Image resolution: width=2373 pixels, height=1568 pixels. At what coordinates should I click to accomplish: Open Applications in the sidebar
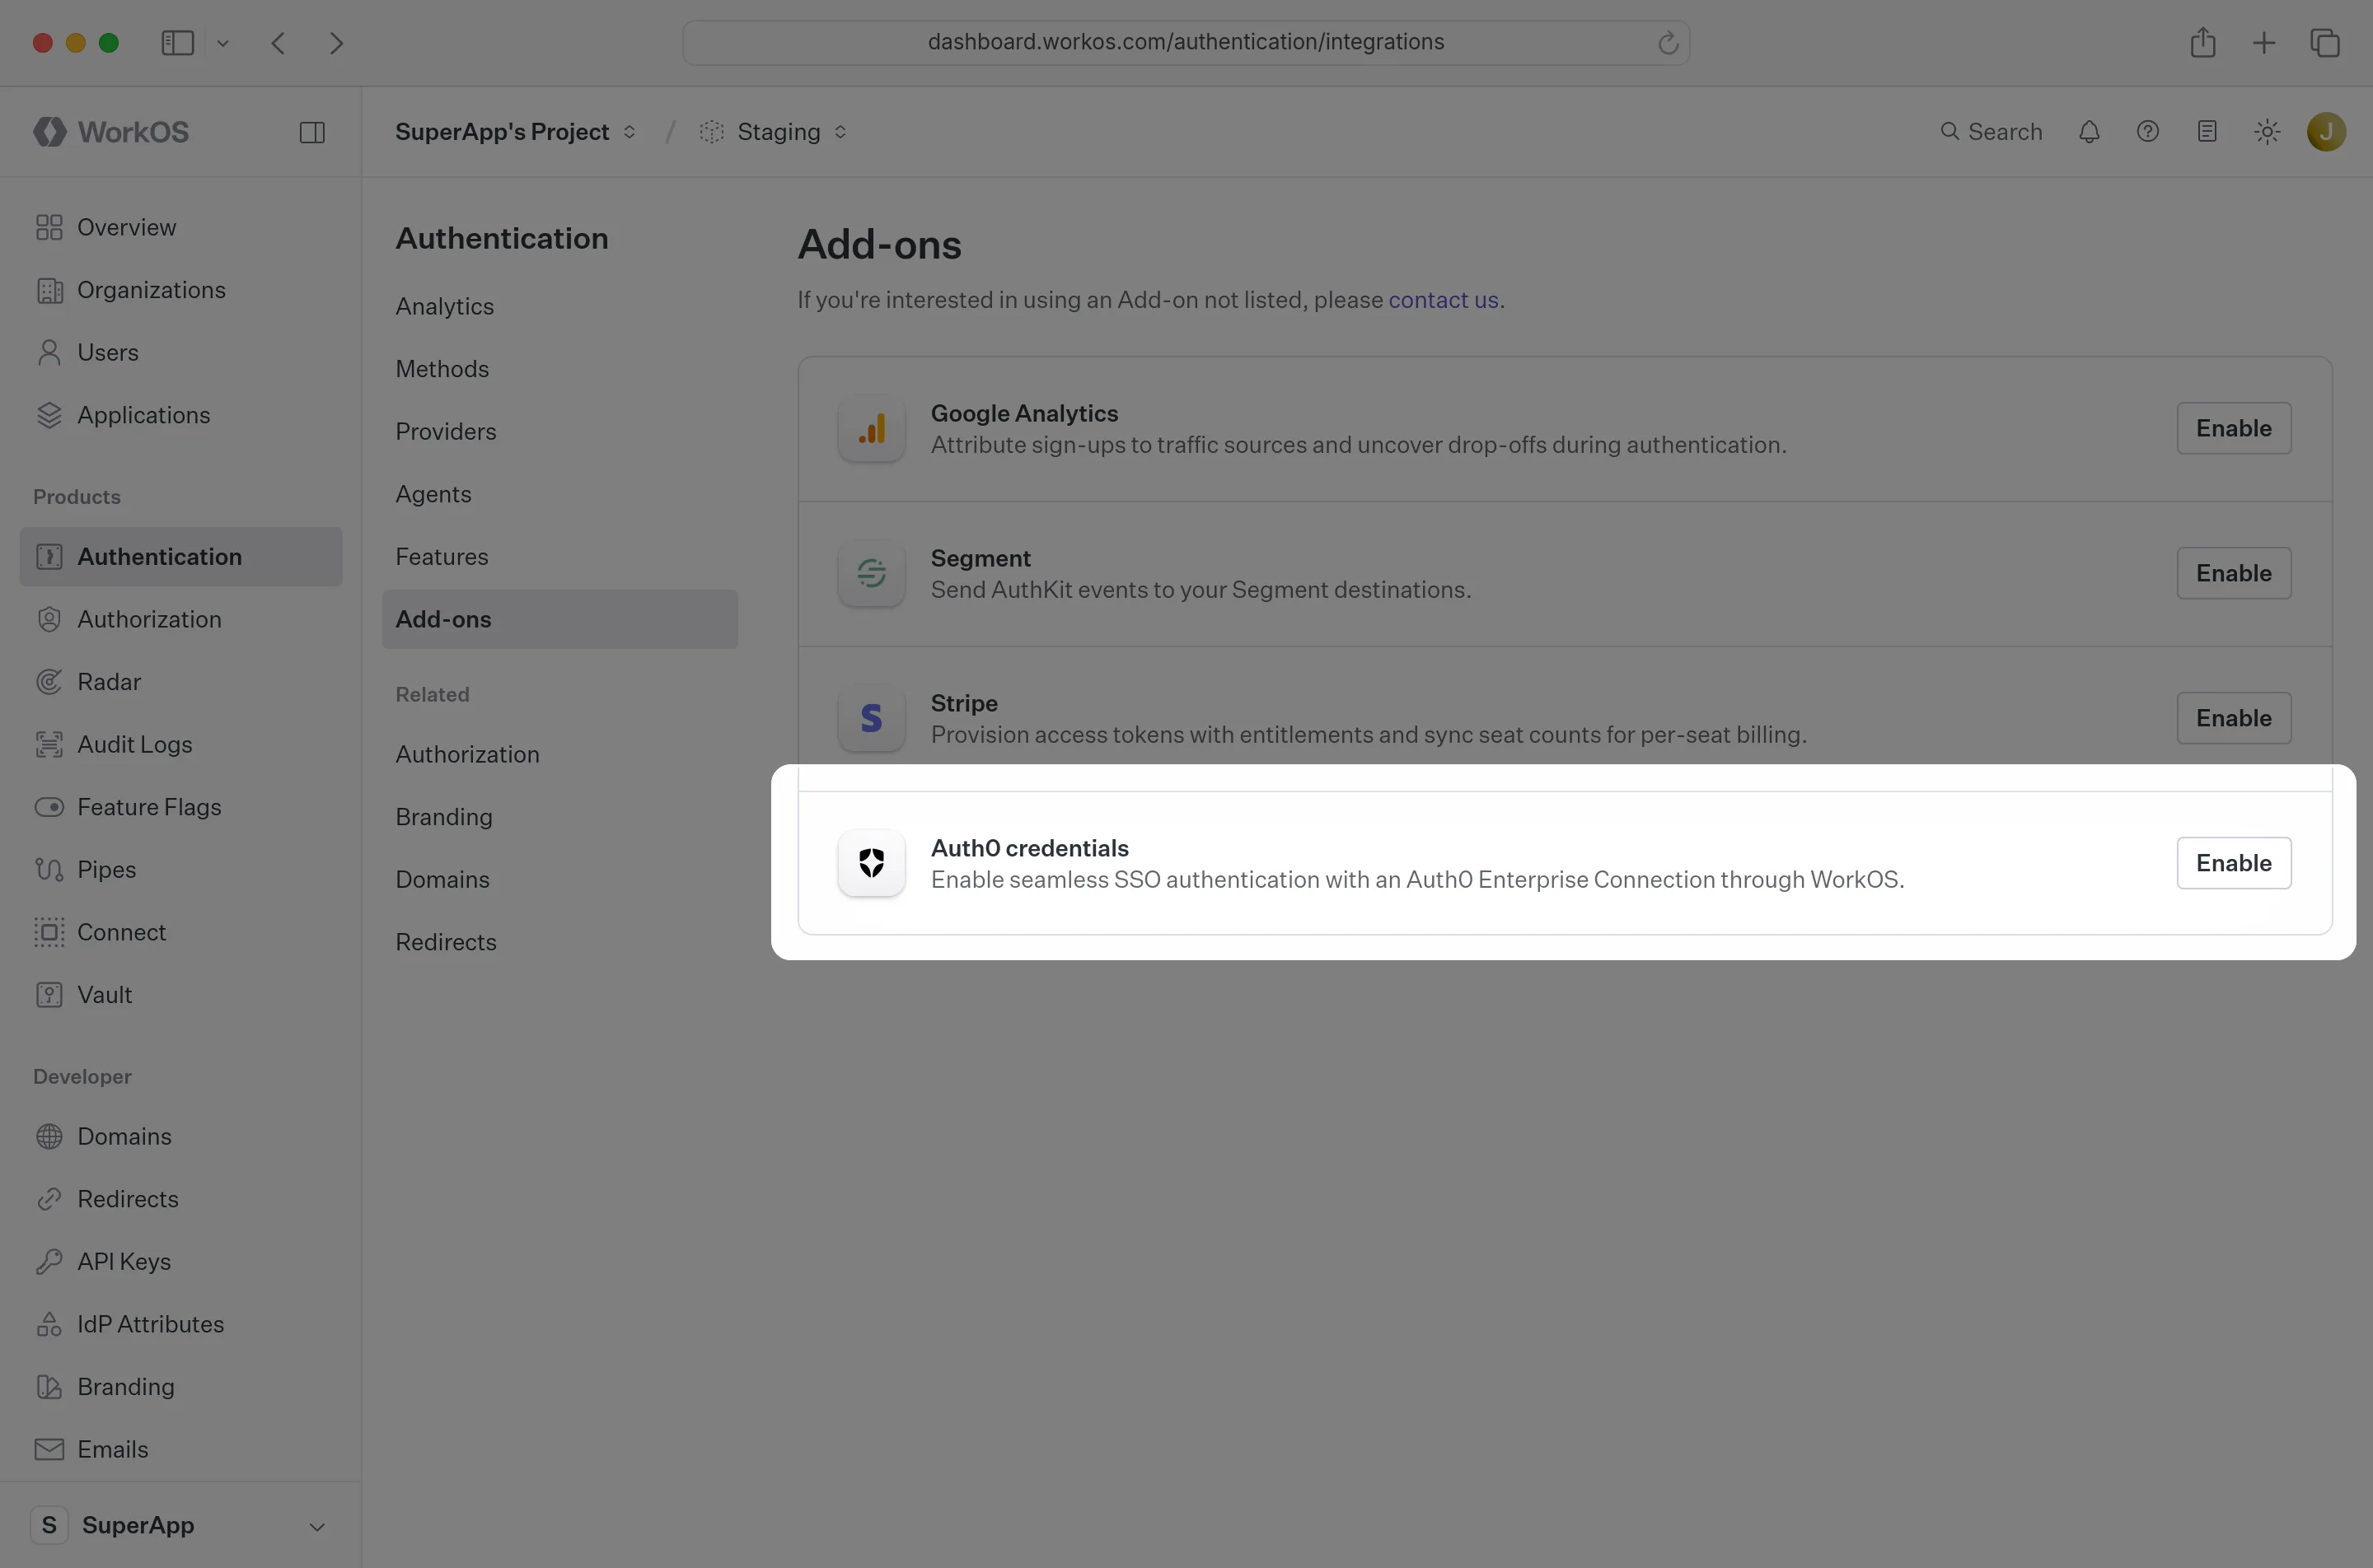pyautogui.click(x=181, y=415)
